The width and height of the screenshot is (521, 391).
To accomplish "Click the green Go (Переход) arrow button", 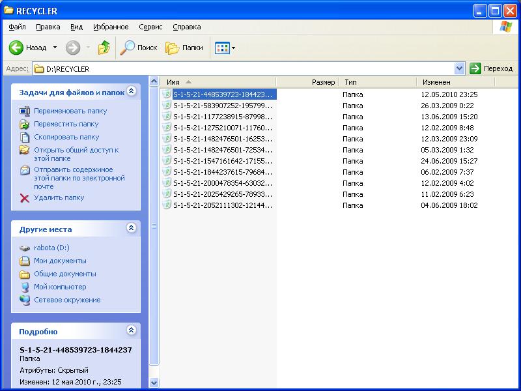I will (x=475, y=68).
